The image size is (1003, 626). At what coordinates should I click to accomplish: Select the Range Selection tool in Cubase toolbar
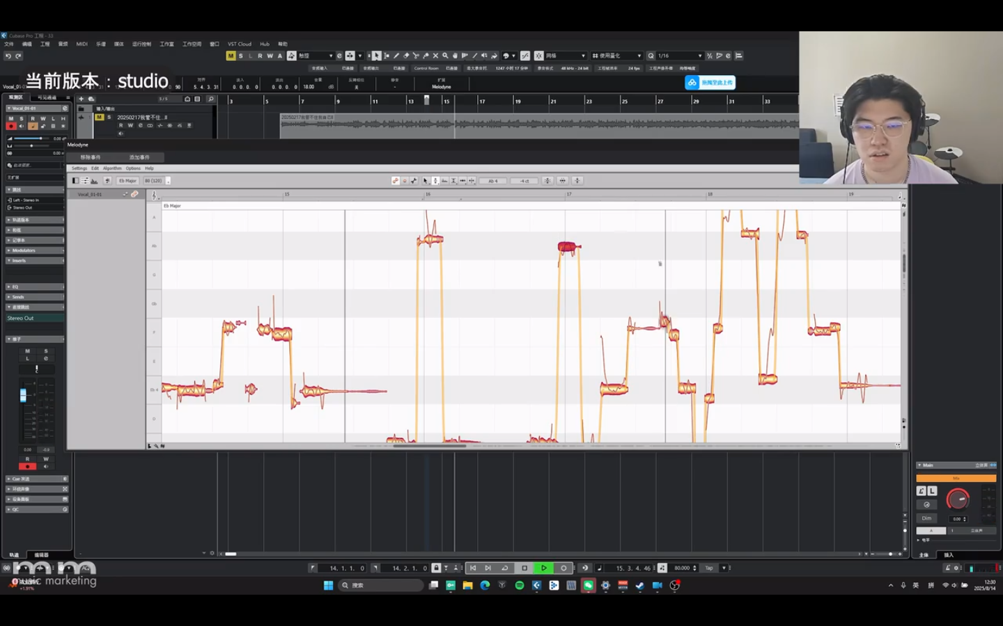coord(387,56)
